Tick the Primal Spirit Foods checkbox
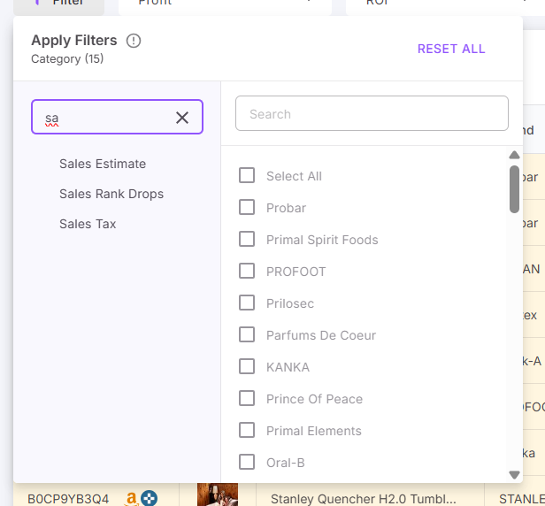The image size is (545, 506). click(247, 240)
